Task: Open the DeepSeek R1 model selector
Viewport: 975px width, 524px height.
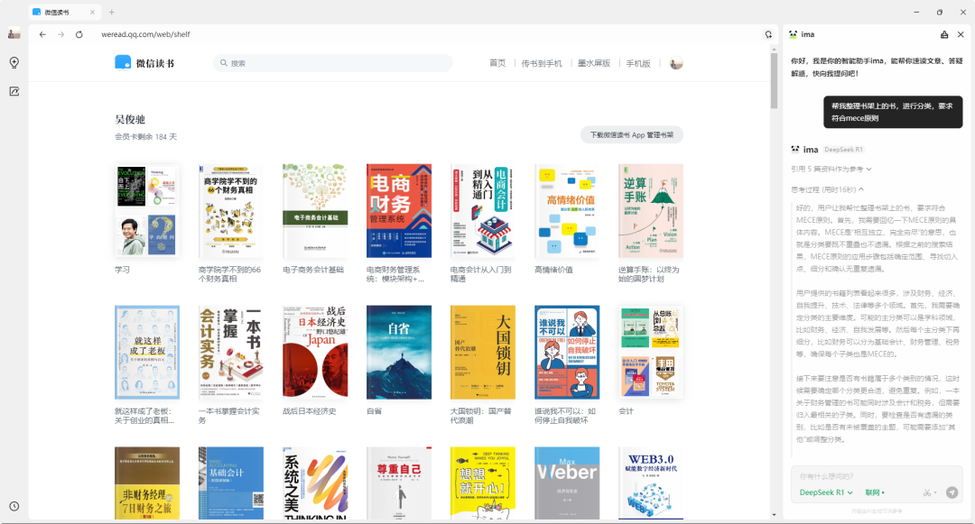Action: (826, 492)
